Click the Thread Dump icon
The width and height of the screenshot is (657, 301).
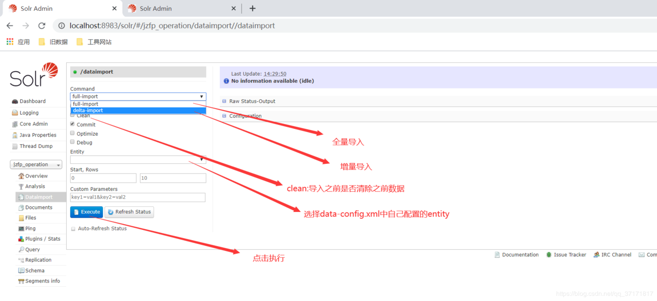15,146
